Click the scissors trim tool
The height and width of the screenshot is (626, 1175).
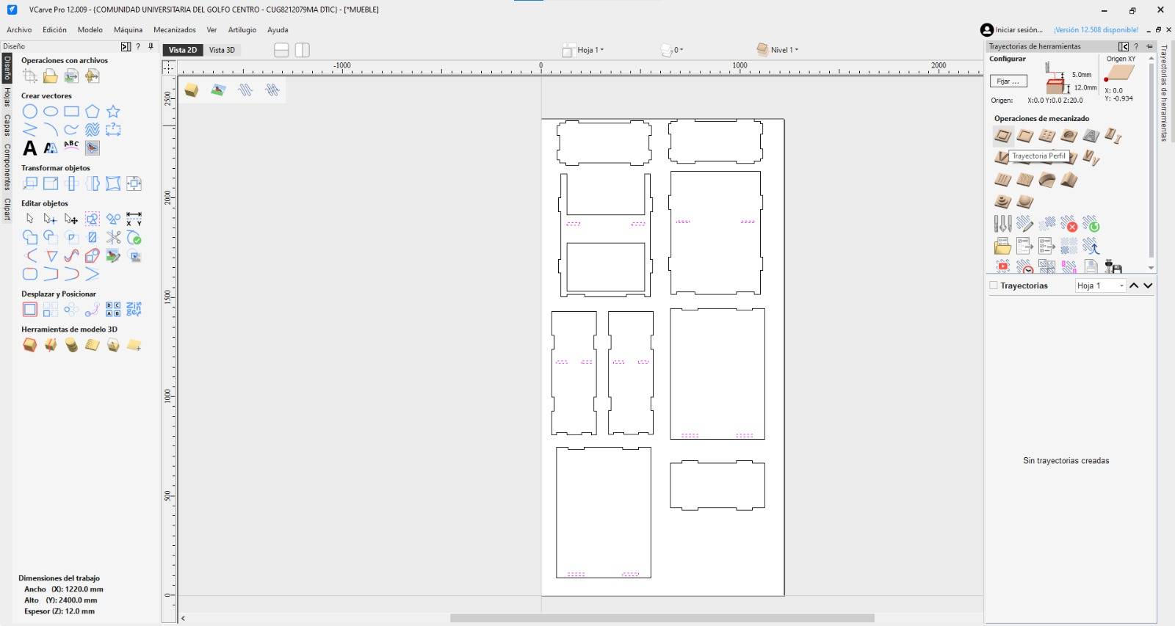113,237
